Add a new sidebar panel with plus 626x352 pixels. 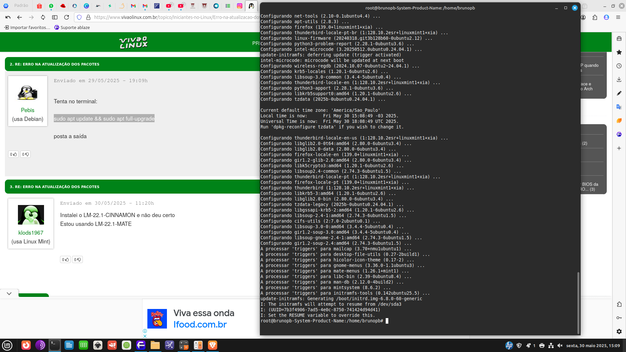pyautogui.click(x=619, y=148)
